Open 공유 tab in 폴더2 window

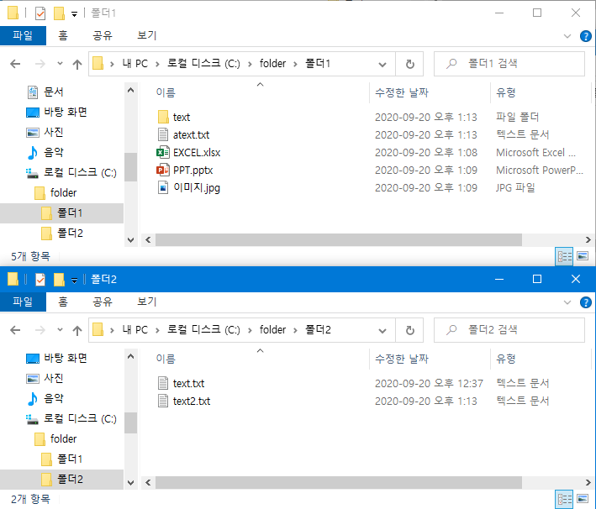pos(103,302)
